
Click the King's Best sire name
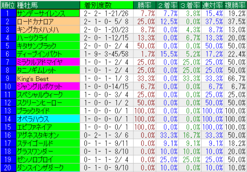point(48,78)
